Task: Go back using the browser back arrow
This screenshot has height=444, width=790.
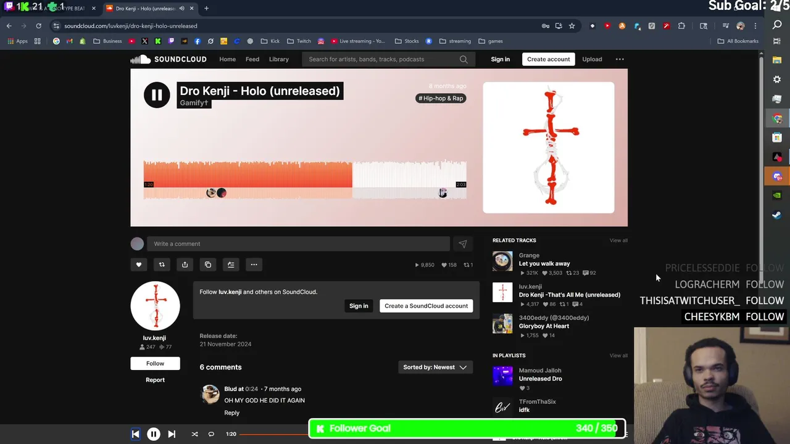Action: pos(9,26)
